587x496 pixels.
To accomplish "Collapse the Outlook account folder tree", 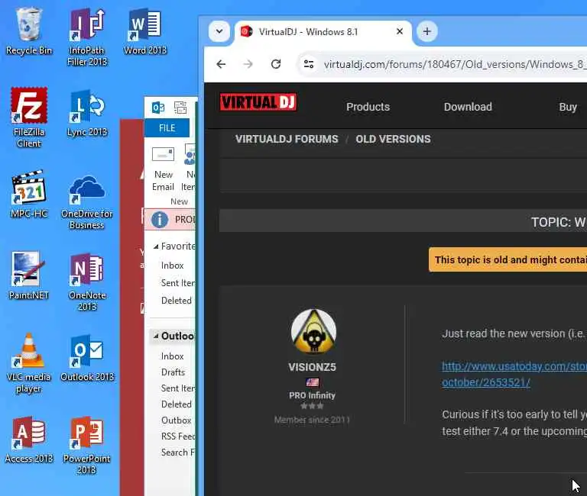I will (x=156, y=336).
